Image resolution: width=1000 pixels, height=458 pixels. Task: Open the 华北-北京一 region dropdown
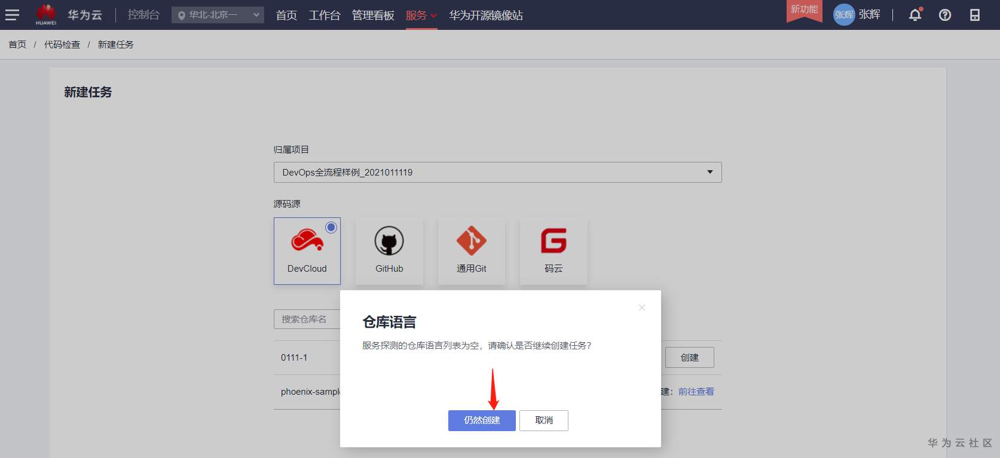218,15
